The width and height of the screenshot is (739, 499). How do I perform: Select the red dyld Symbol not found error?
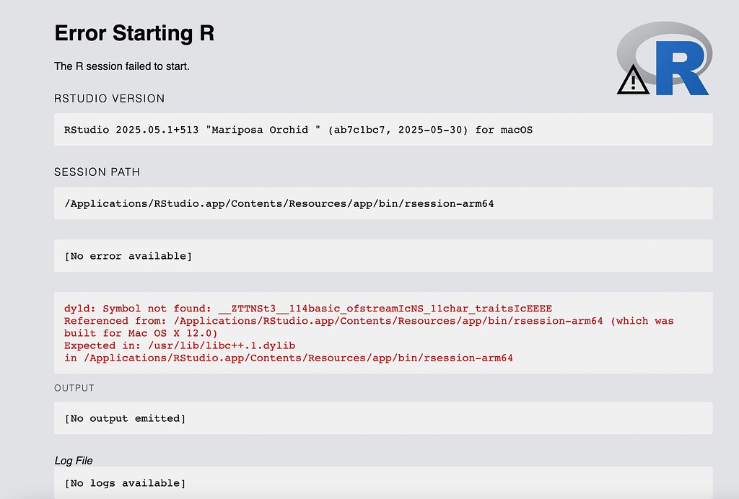tap(308, 308)
